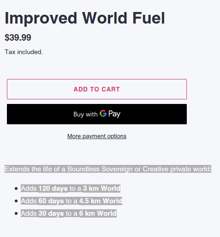Click the 30 days bullet item

[69, 213]
